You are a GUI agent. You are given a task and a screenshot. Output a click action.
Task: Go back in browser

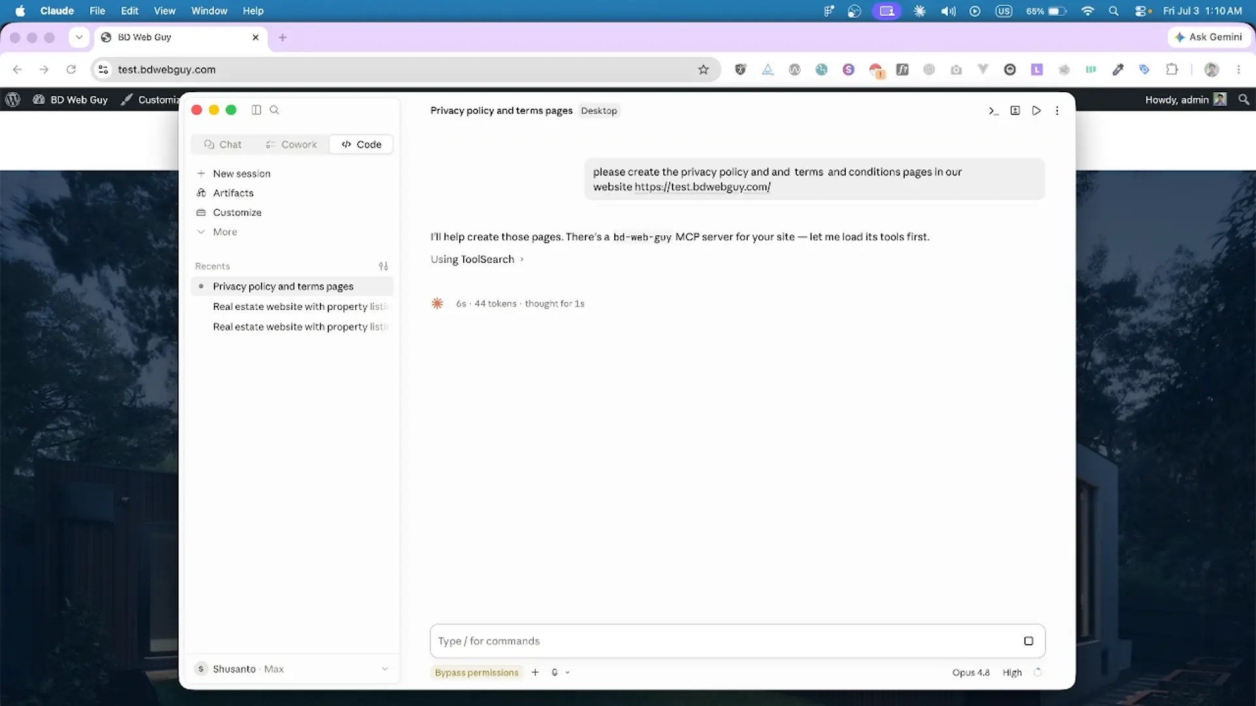tap(18, 69)
